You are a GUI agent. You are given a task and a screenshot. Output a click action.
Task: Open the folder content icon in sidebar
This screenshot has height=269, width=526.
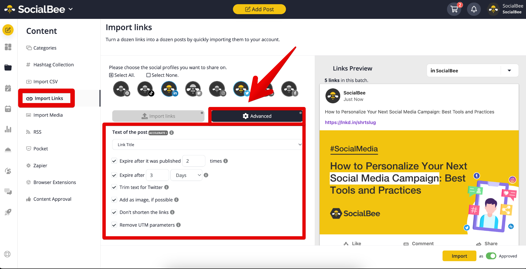8,67
